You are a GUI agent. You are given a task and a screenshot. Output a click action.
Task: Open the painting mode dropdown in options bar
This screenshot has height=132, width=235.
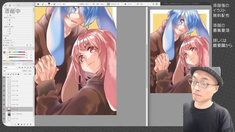tap(70, 4)
